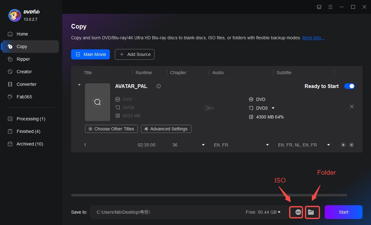Image resolution: width=371 pixels, height=225 pixels.
Task: Open the DVD5 output size dropdown
Action: pos(273,108)
